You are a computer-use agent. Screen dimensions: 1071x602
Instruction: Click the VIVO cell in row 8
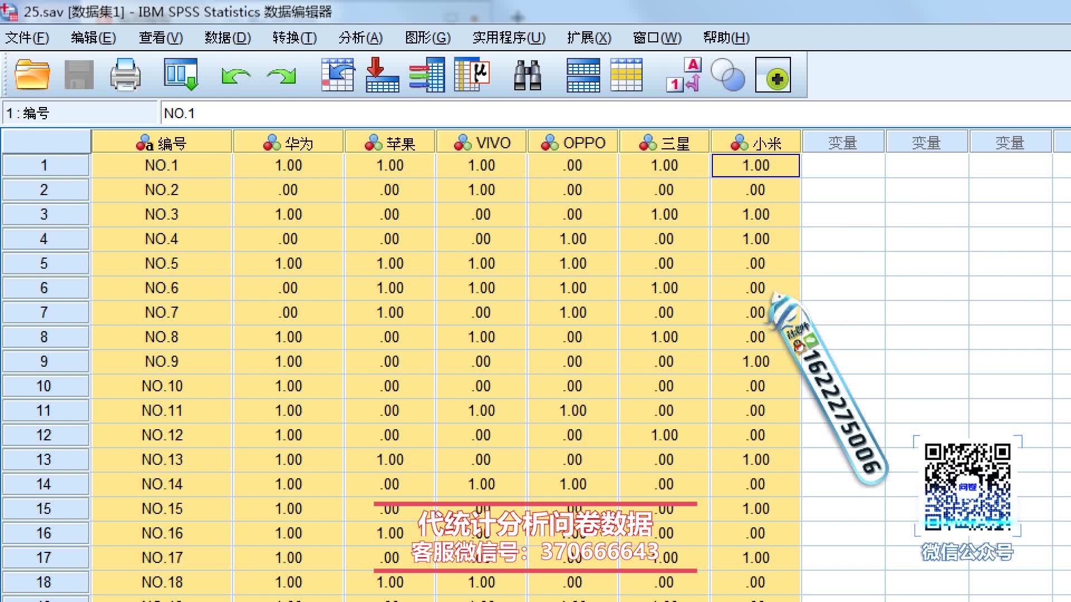click(481, 337)
